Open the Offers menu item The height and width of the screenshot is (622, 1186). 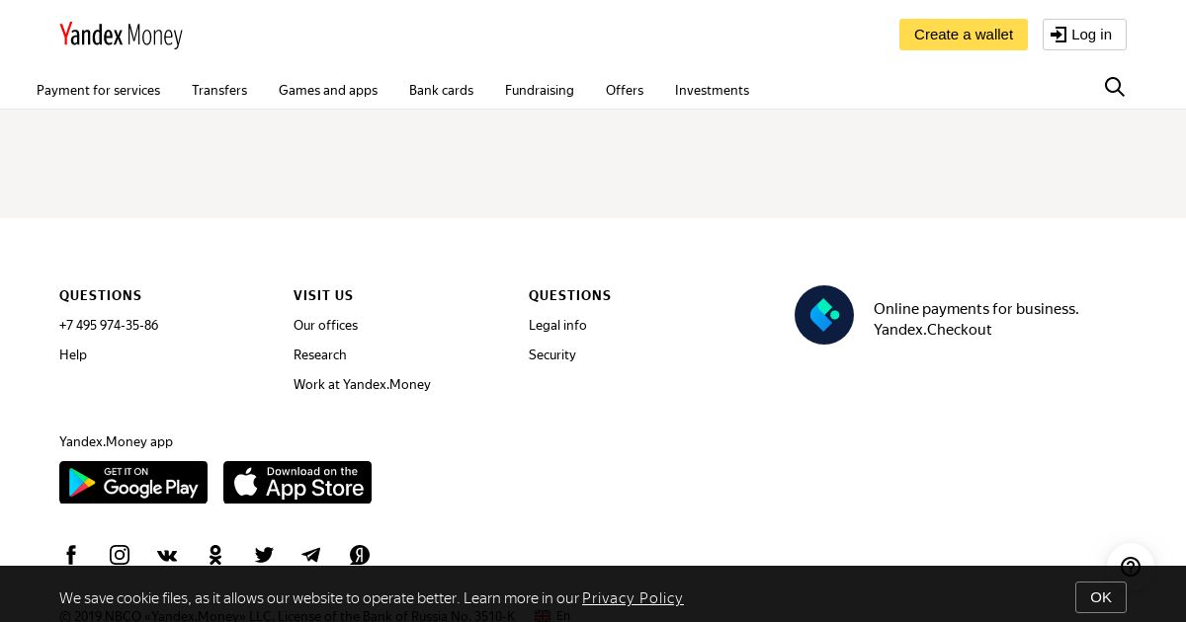click(625, 90)
